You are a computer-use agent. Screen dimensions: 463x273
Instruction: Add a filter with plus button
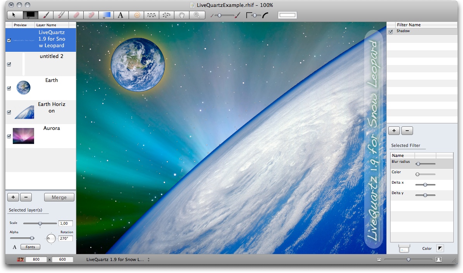click(394, 131)
